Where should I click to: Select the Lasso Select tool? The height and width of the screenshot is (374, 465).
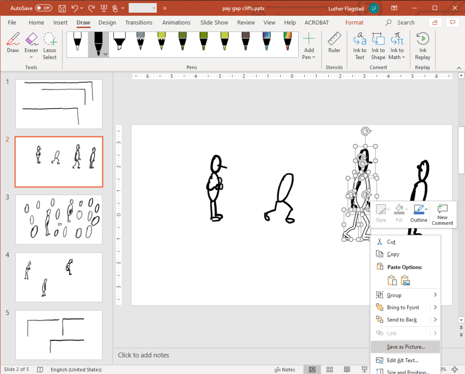[x=50, y=46]
